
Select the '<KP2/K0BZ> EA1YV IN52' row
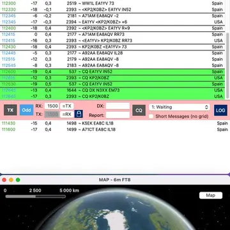112,10
